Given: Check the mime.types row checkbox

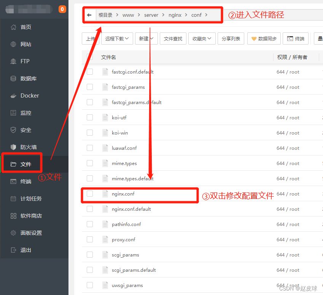Looking at the screenshot, I should click(90, 163).
